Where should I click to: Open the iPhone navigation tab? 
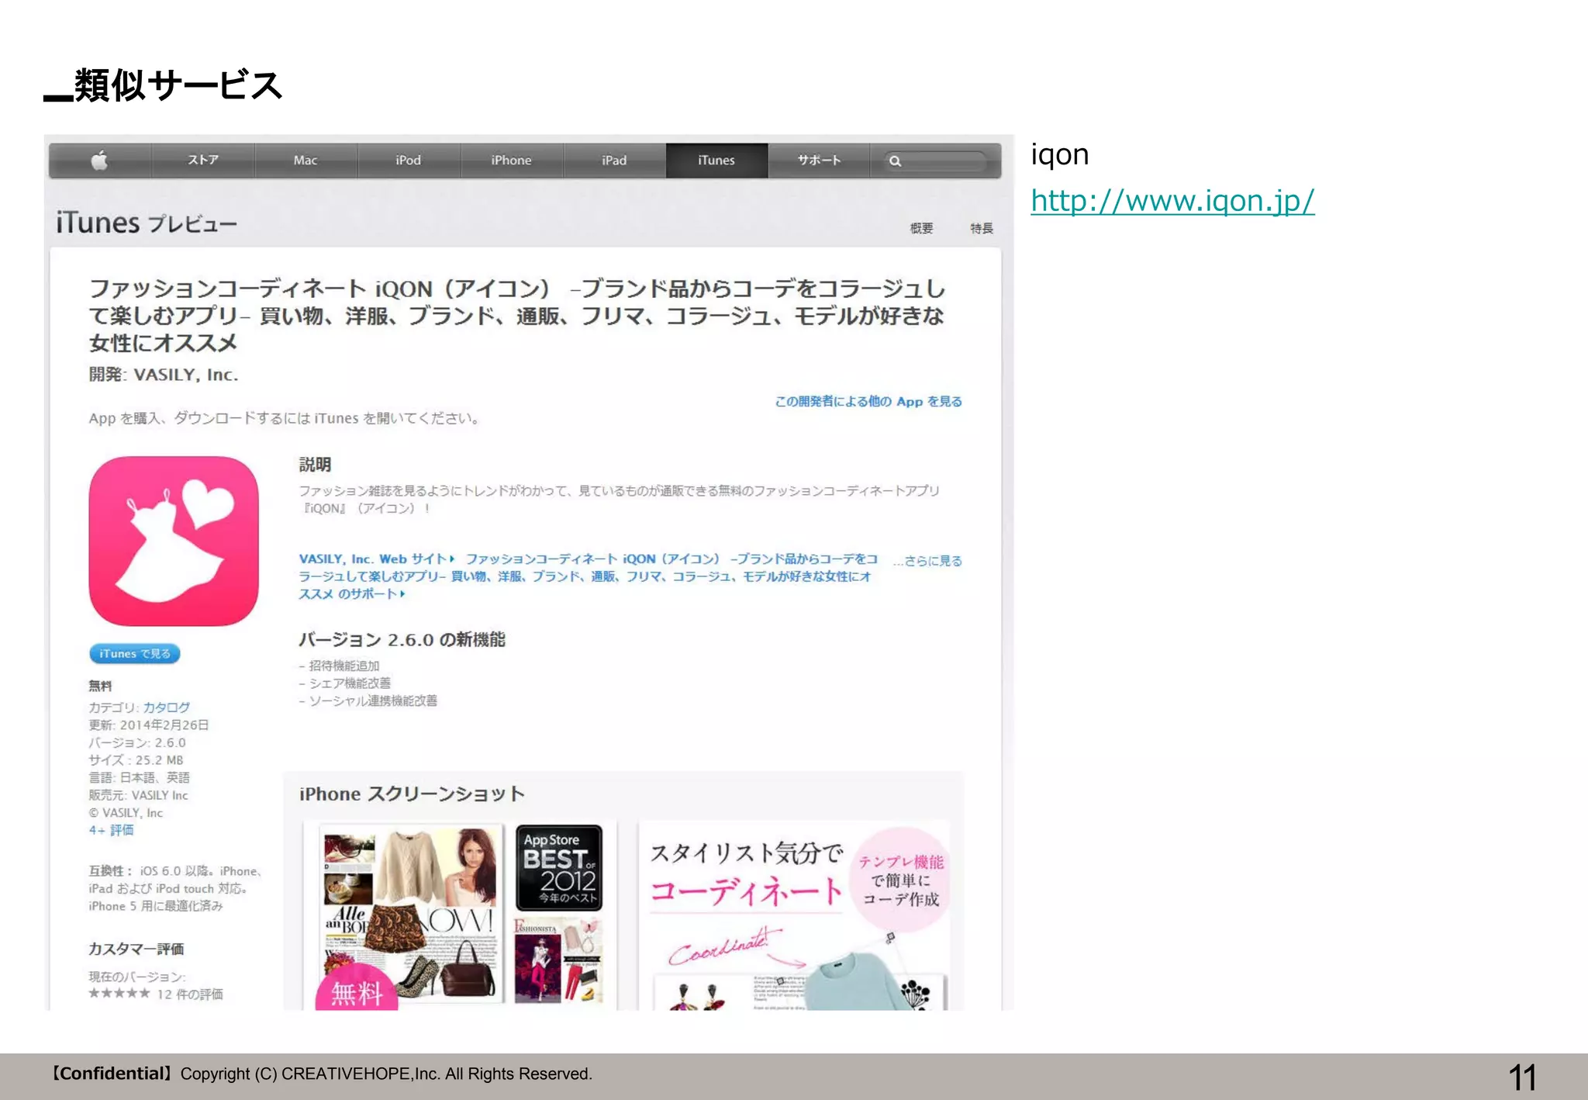[x=511, y=161]
